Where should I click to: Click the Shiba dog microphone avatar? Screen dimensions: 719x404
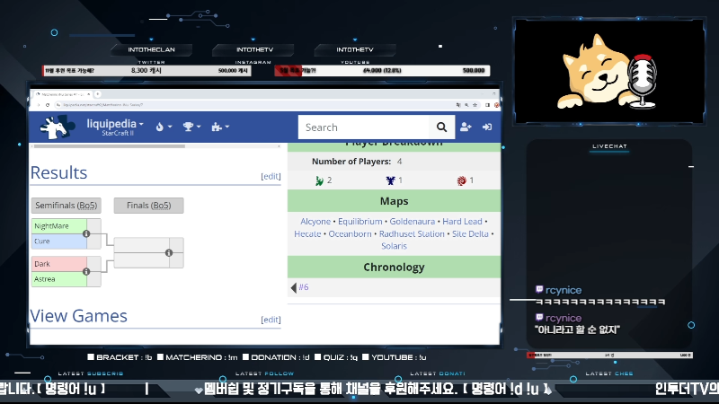tap(608, 73)
